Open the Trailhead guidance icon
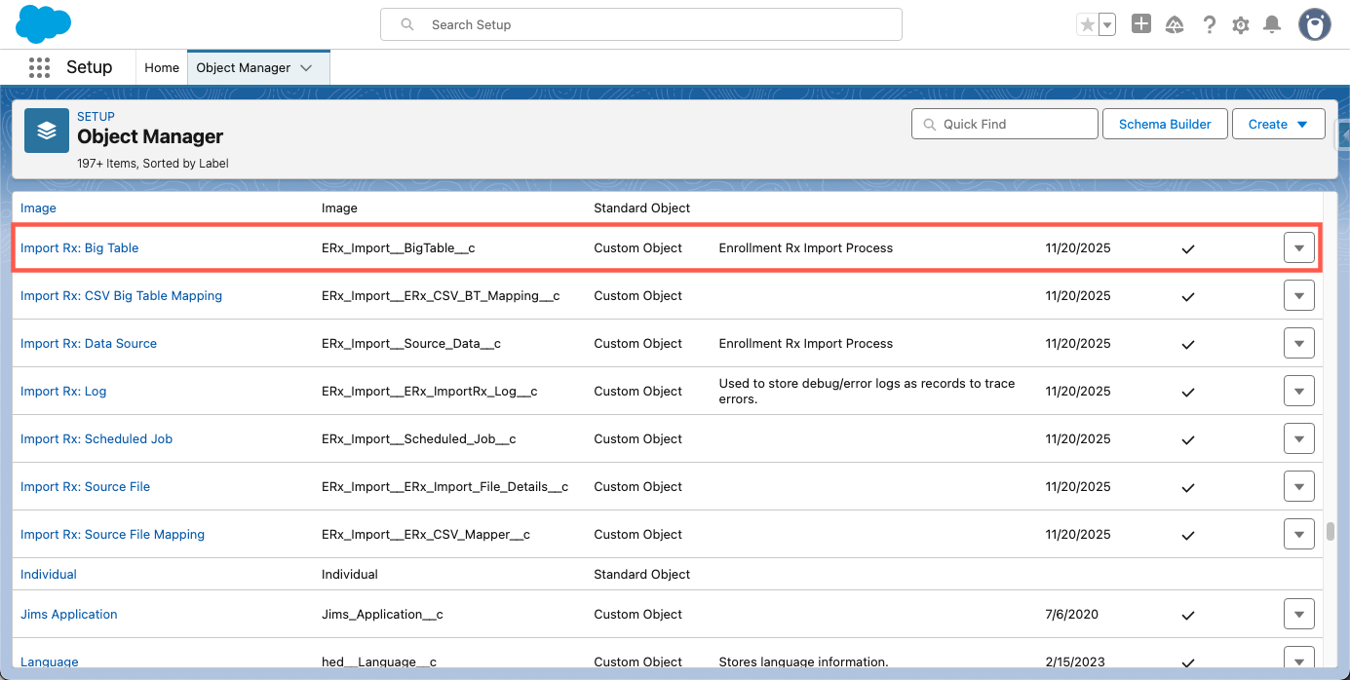Screen dimensions: 1350x680 pos(1175,25)
